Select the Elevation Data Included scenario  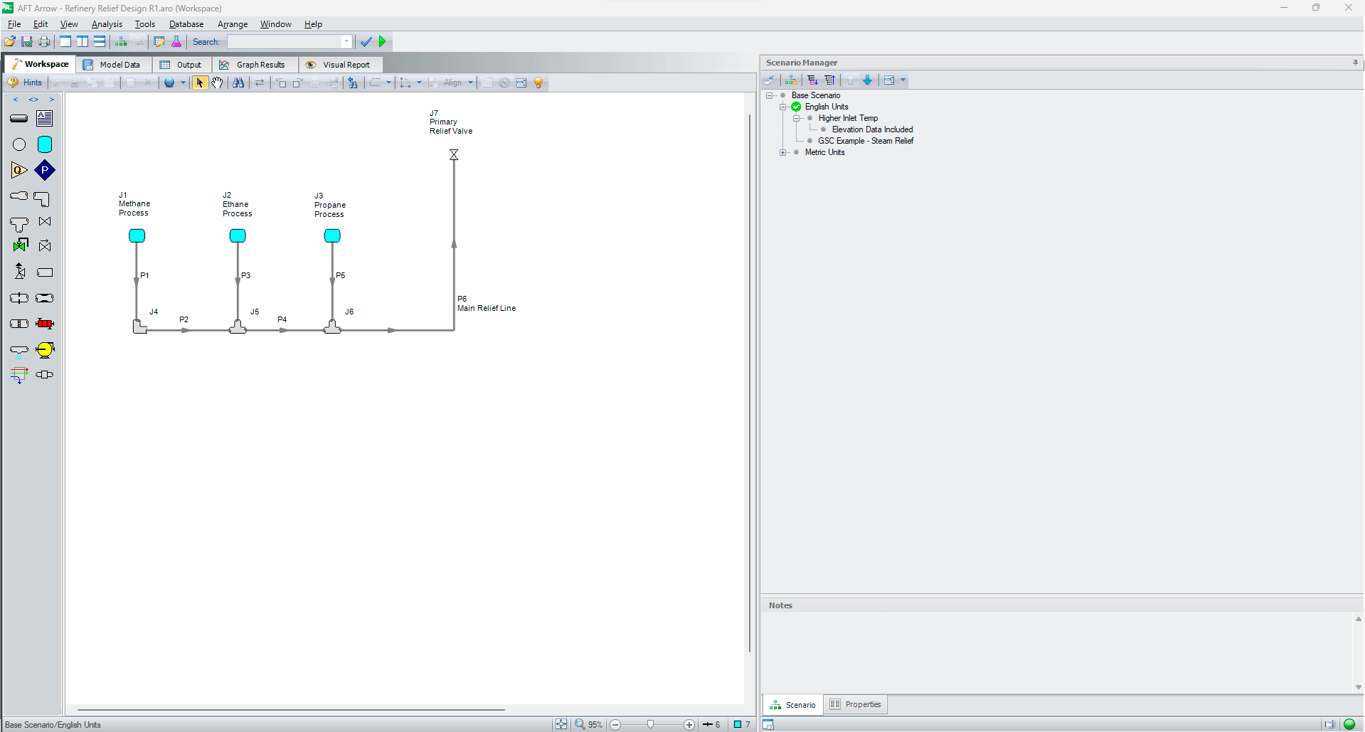tap(873, 129)
